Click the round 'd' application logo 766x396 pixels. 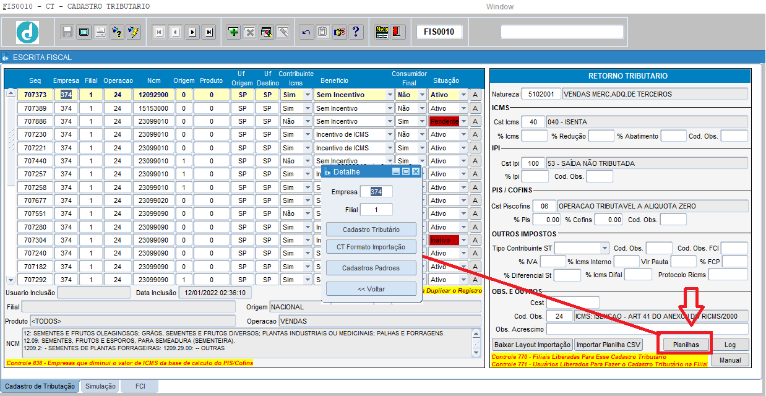27,32
